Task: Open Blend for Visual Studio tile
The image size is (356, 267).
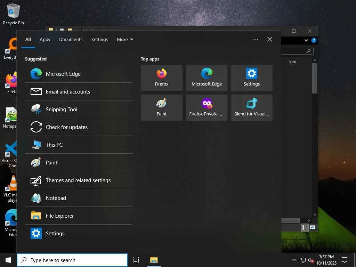Action: (x=252, y=108)
